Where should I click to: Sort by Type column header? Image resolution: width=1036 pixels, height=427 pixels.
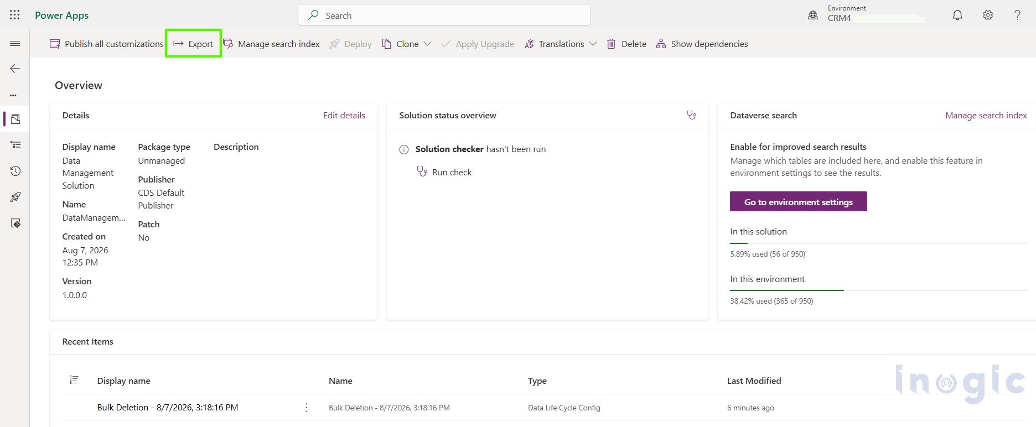(537, 381)
